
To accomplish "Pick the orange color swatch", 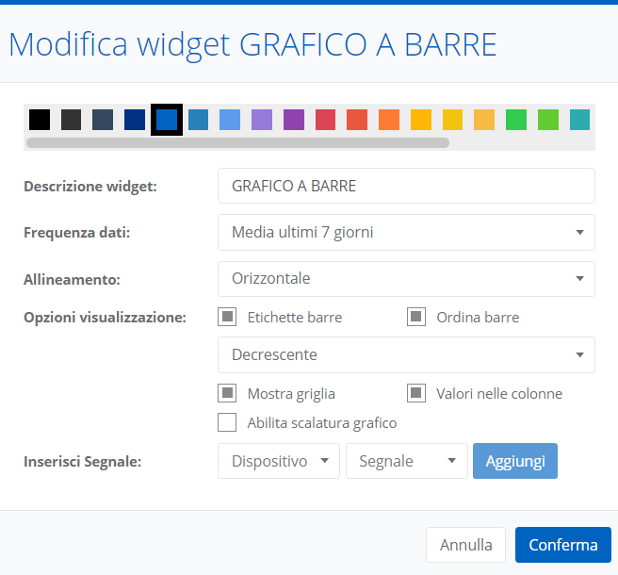I will point(389,120).
